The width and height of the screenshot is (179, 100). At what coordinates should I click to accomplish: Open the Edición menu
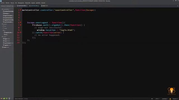[8, 3]
